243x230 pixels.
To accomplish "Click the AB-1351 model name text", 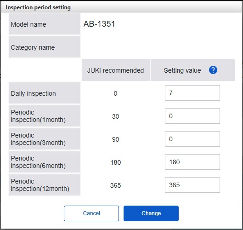I will click(99, 24).
